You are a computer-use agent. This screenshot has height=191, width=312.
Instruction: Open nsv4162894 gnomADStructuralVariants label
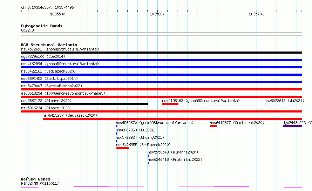[x=60, y=64]
